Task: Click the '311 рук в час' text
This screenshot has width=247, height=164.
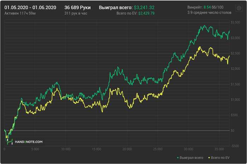Action: (76, 13)
